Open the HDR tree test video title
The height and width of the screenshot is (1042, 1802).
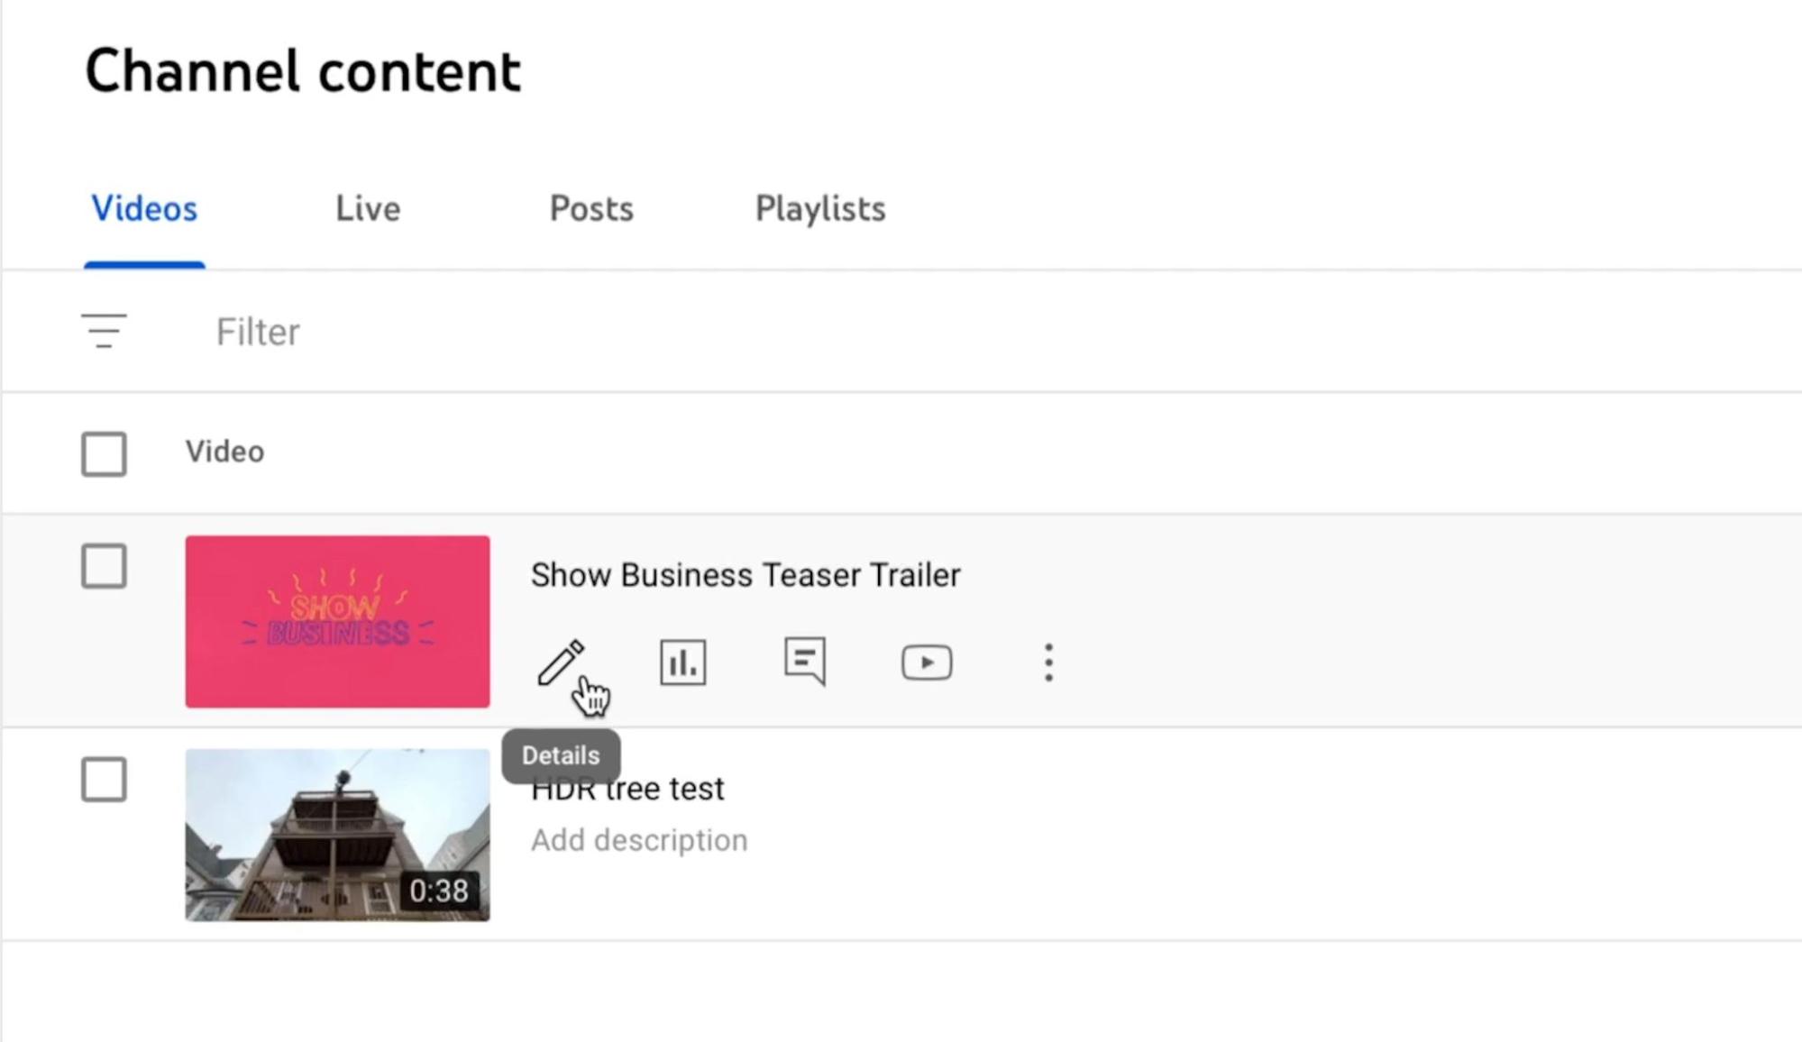pos(627,789)
